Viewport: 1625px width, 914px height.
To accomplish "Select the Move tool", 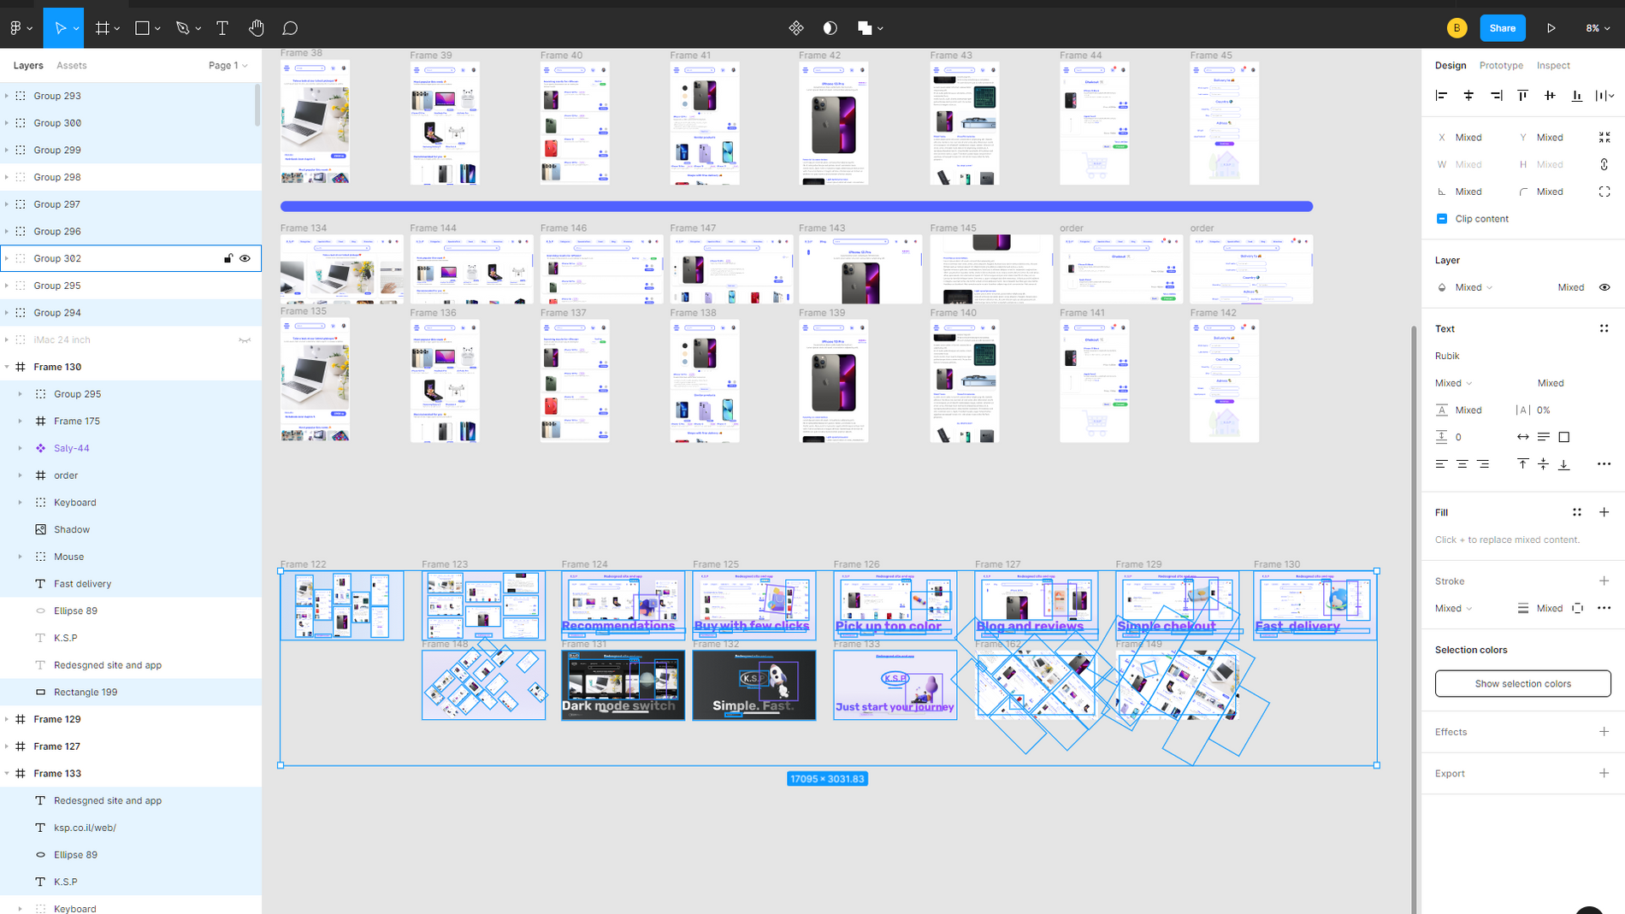I will coord(60,28).
